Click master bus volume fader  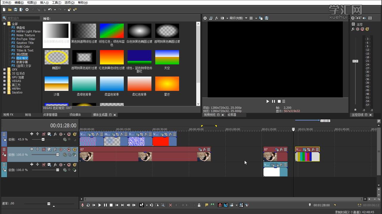[x=355, y=61]
